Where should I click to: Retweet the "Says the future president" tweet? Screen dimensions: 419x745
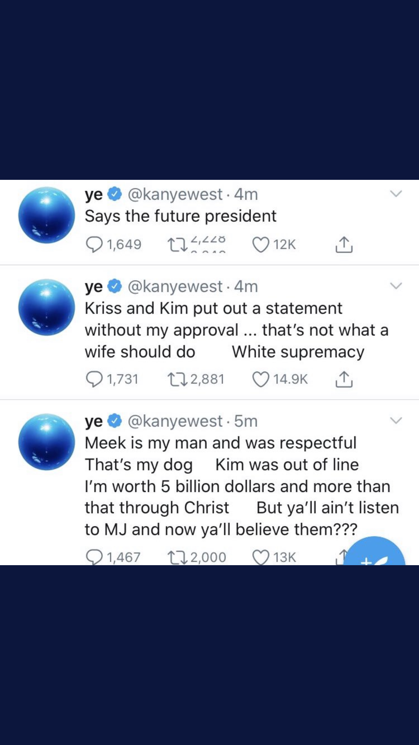178,244
